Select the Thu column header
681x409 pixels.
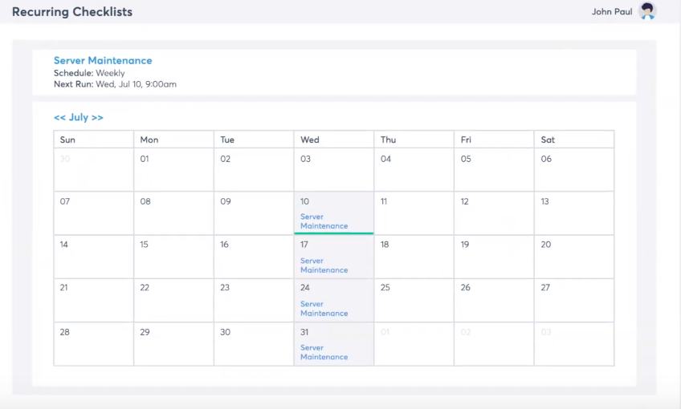414,140
